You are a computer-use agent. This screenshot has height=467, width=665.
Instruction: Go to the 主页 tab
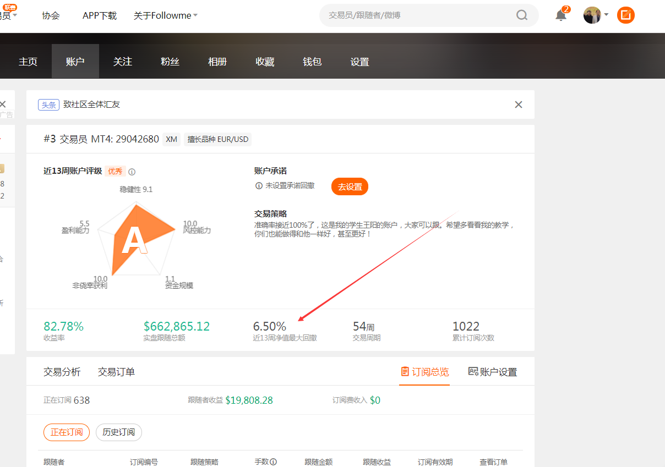tap(28, 62)
